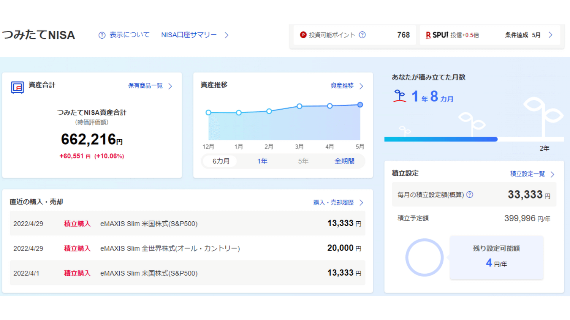Click the 20,000円 purchase amount
Viewport: 570px width, 320px height.
(344, 248)
